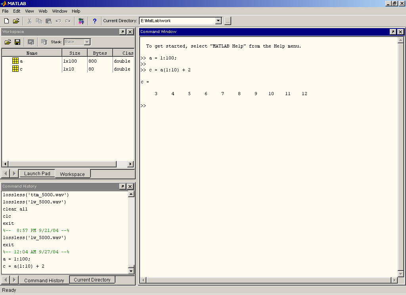Image resolution: width=406 pixels, height=295 pixels.
Task: Undock the Command History panel
Action: tap(123, 186)
